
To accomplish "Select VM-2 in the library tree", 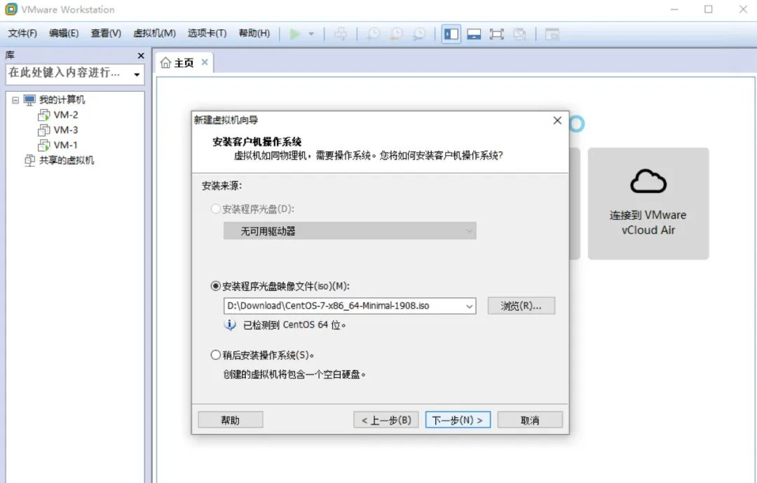I will pos(66,115).
